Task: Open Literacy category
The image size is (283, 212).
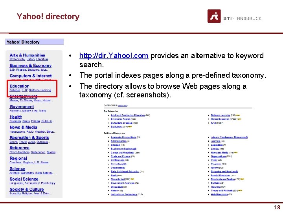Action: coord(215,149)
